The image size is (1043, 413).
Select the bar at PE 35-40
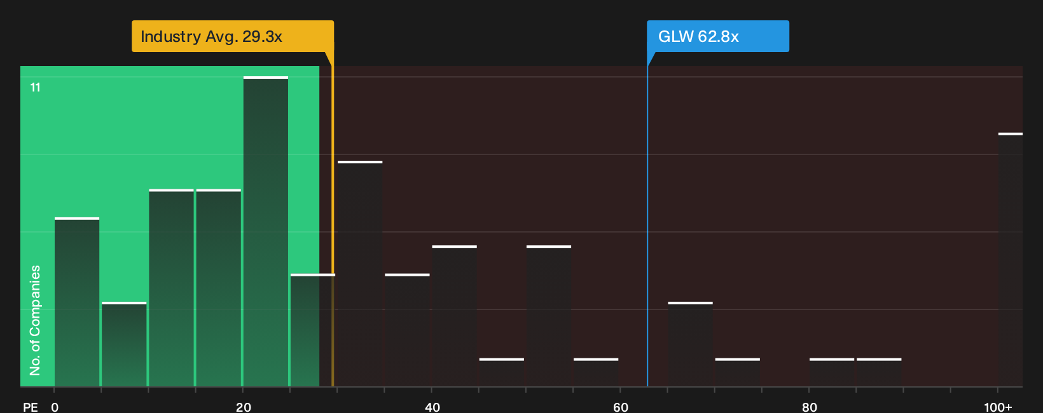coord(407,330)
